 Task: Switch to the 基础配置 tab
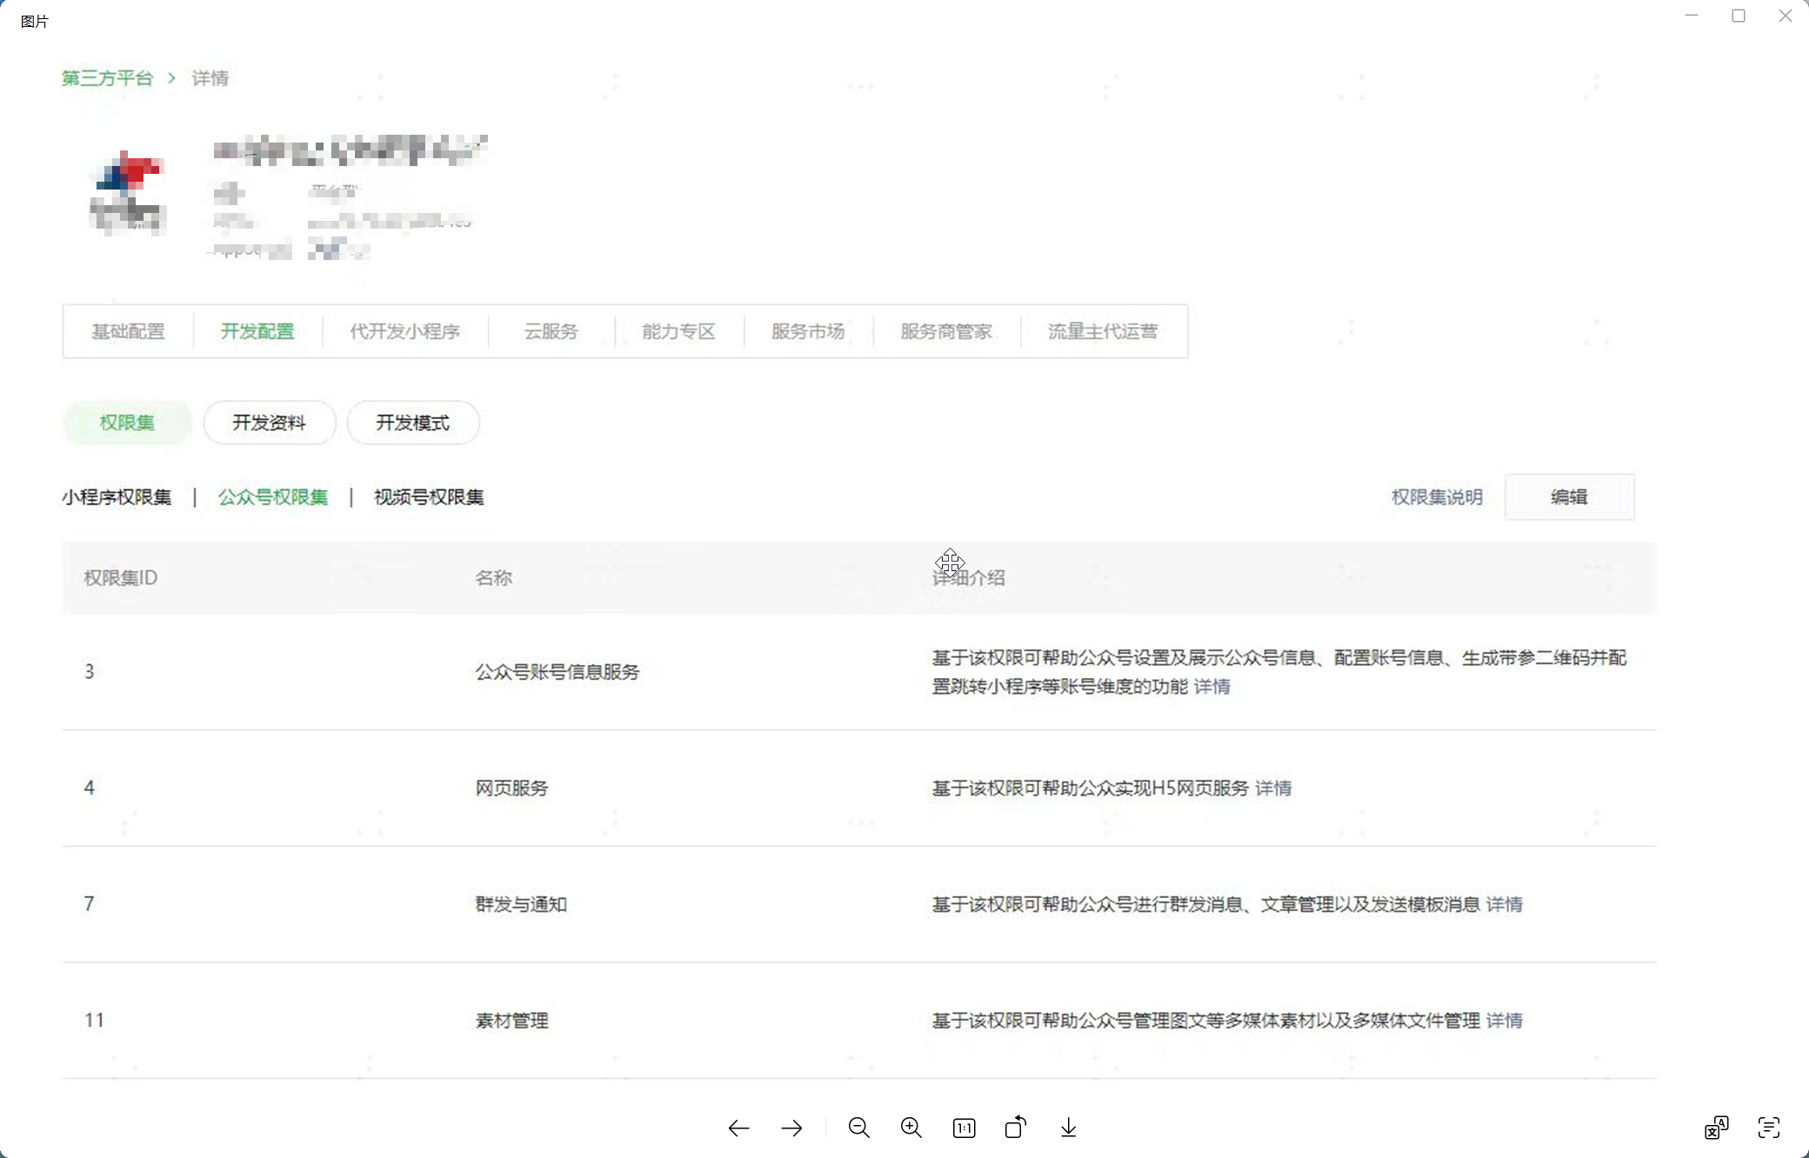pyautogui.click(x=128, y=331)
